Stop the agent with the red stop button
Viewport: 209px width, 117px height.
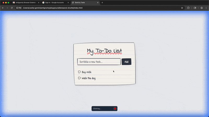[115, 108]
